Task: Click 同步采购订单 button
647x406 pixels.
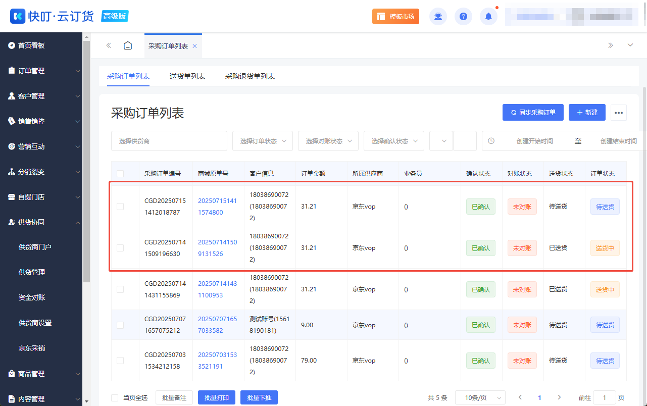Action: (533, 113)
